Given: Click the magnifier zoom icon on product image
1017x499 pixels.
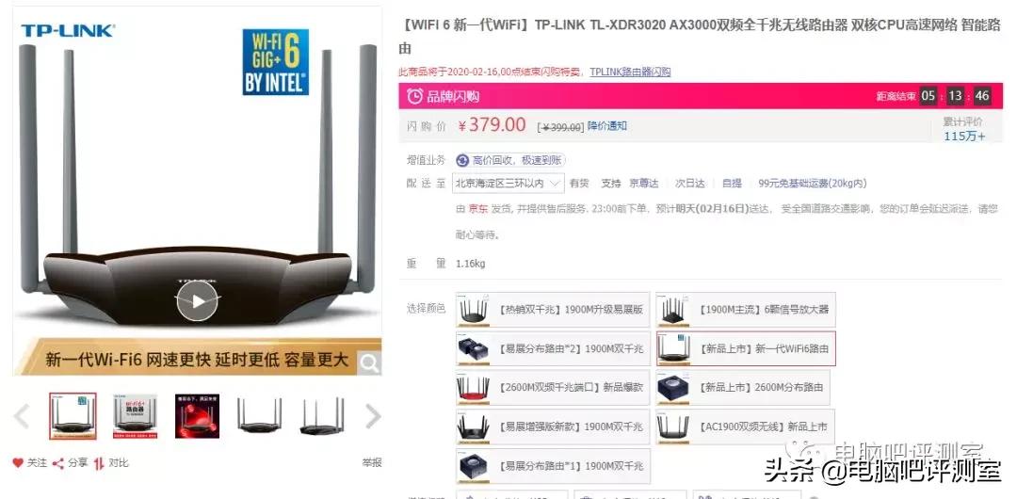Looking at the screenshot, I should [x=369, y=363].
